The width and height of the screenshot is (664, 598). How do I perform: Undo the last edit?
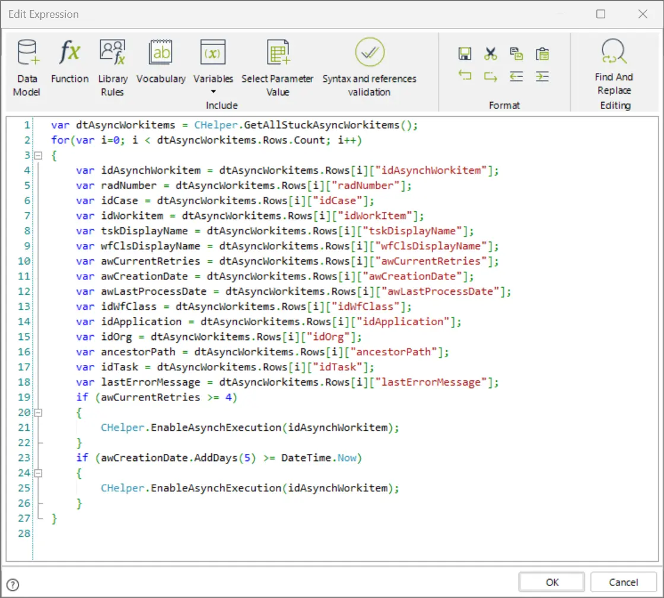(465, 76)
